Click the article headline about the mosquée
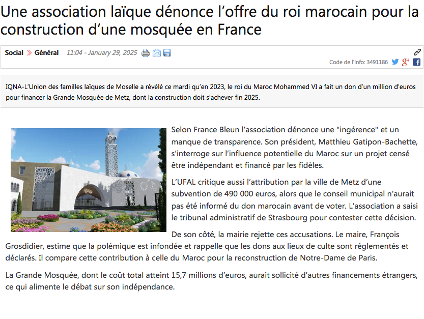This screenshot has height=319, width=424. (x=209, y=20)
